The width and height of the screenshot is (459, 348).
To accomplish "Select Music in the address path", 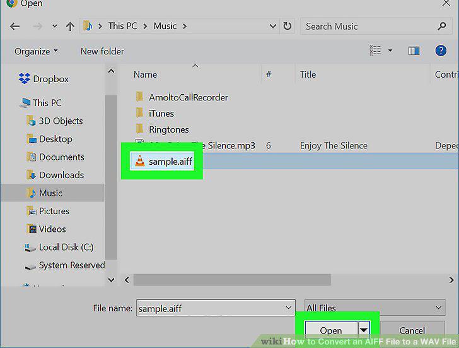I will (x=165, y=26).
